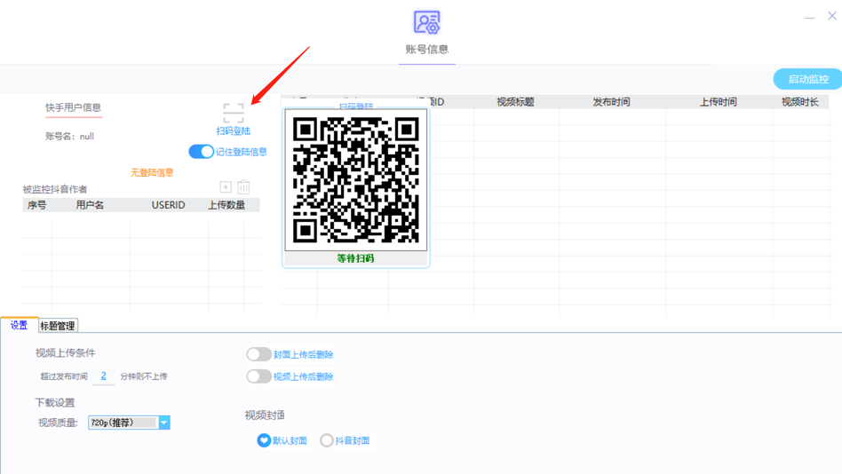842x474 pixels.
Task: Click the 被监控抖音作者 label
Action: click(x=55, y=189)
